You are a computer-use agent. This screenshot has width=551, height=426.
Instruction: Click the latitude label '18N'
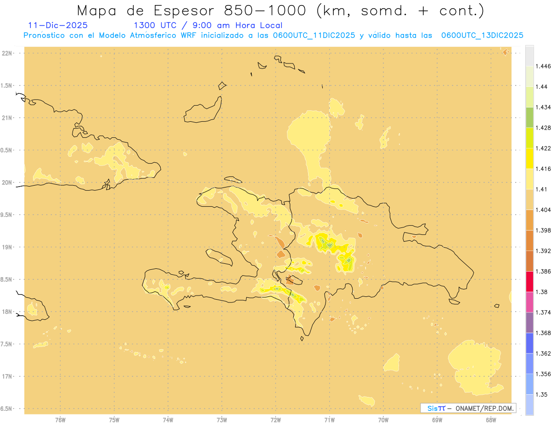7,312
